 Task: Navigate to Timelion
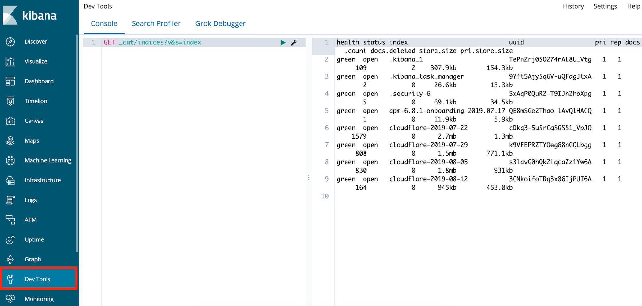[35, 101]
